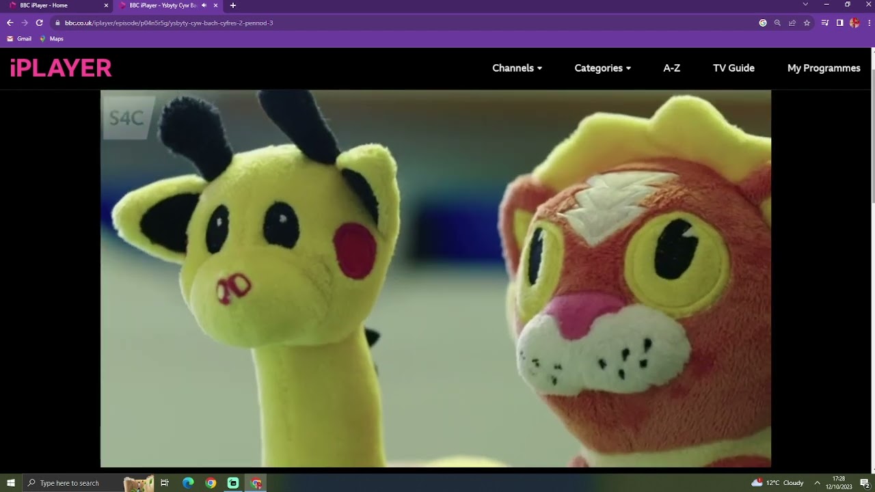The width and height of the screenshot is (875, 492).
Task: Share this page
Action: (792, 23)
